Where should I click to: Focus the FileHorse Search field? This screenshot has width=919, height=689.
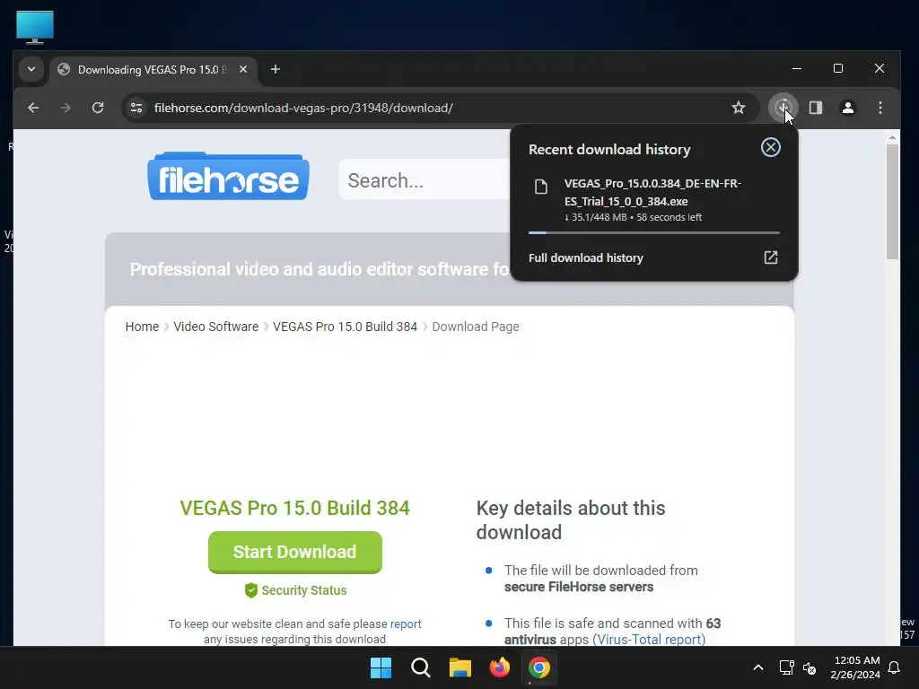click(x=424, y=180)
